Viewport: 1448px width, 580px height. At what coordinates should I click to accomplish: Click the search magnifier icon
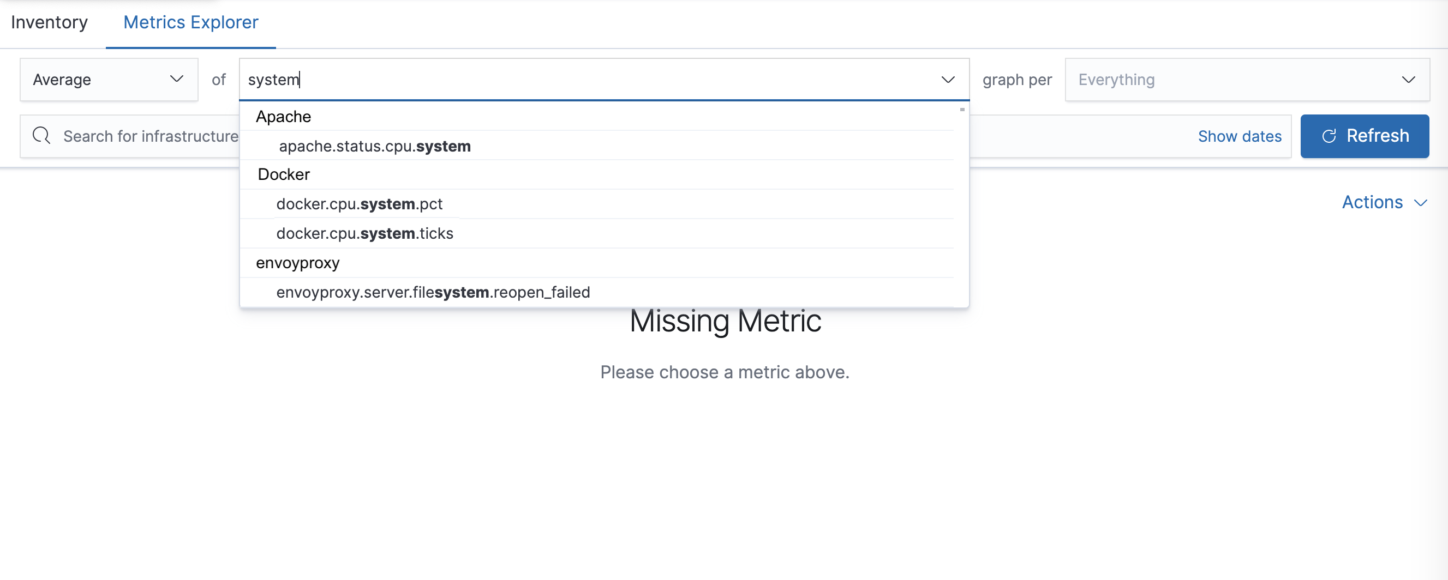41,136
